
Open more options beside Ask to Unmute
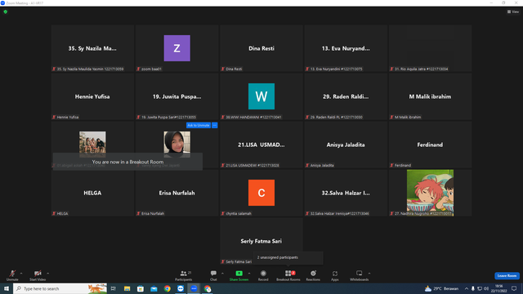(214, 125)
